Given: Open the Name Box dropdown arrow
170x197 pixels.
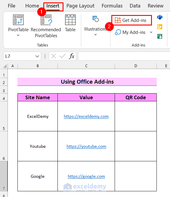Looking at the screenshot, I should pyautogui.click(x=37, y=56).
